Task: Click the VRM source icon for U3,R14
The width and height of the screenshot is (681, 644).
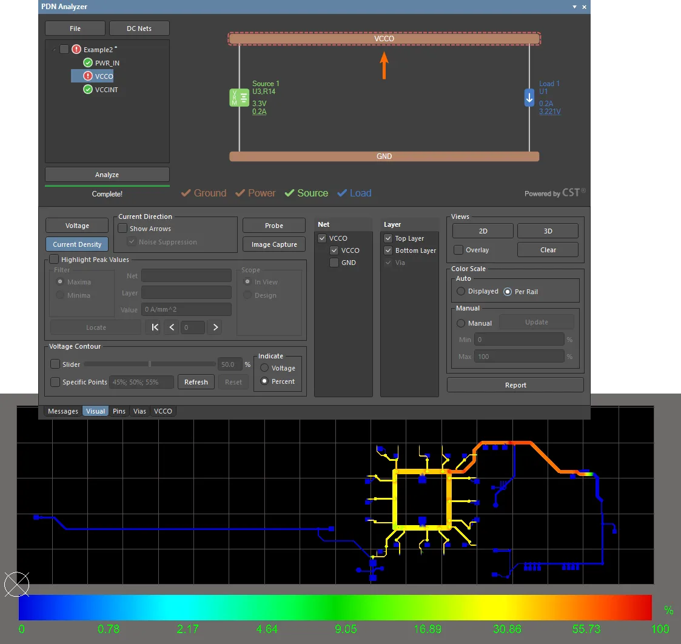Action: click(239, 98)
